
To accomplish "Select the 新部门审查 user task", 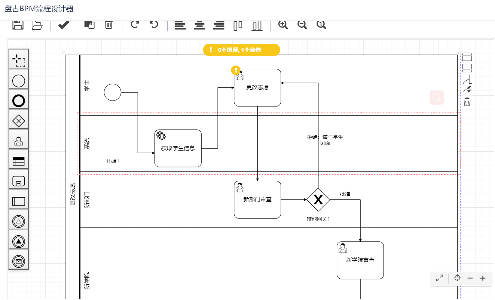I will (257, 200).
